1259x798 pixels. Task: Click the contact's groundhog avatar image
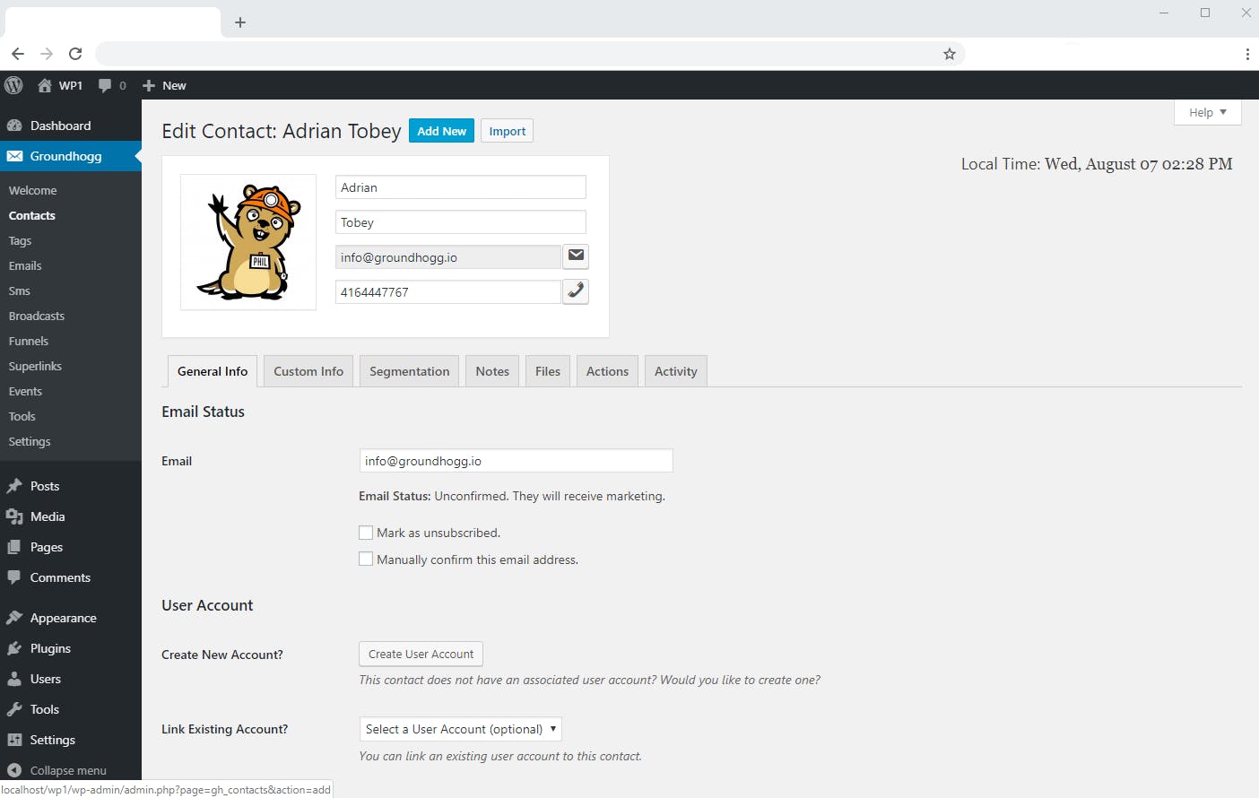point(248,242)
